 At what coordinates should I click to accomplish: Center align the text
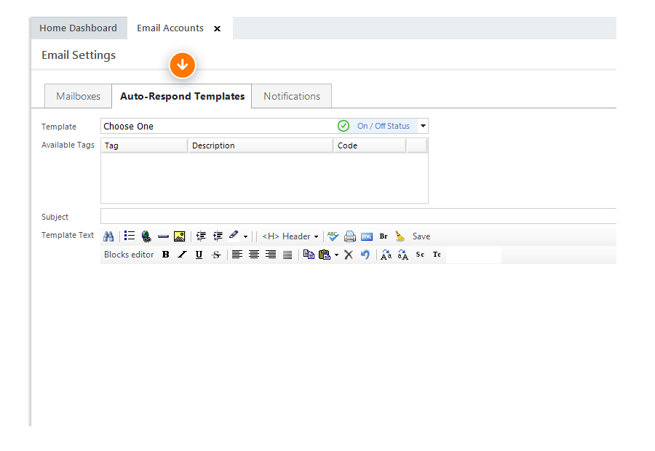coord(254,255)
